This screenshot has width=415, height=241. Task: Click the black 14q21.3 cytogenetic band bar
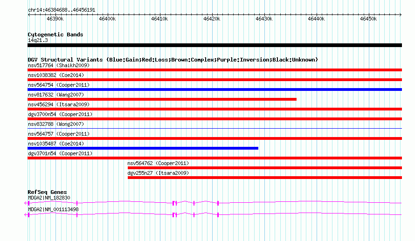point(214,45)
